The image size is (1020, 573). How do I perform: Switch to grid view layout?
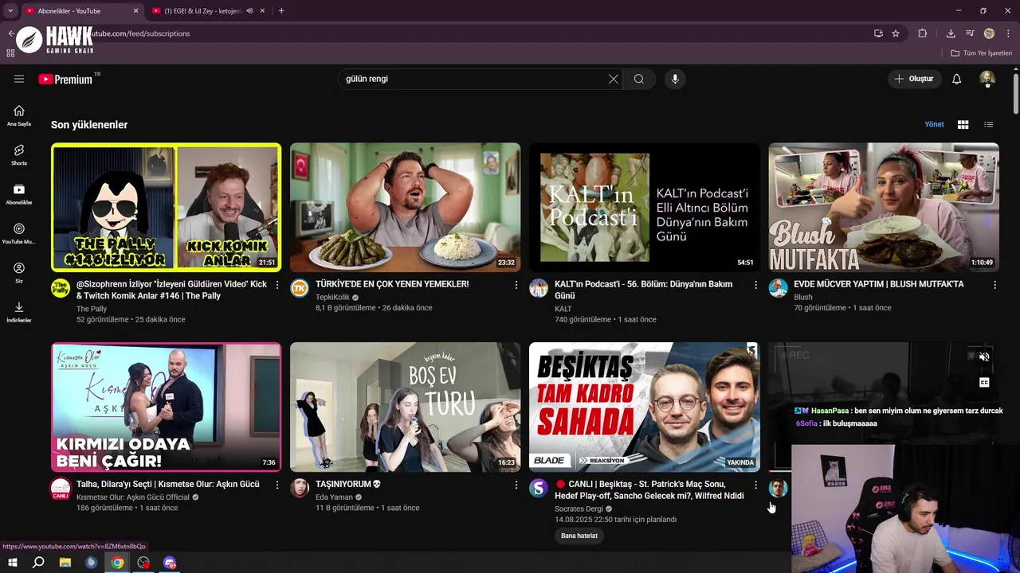963,124
